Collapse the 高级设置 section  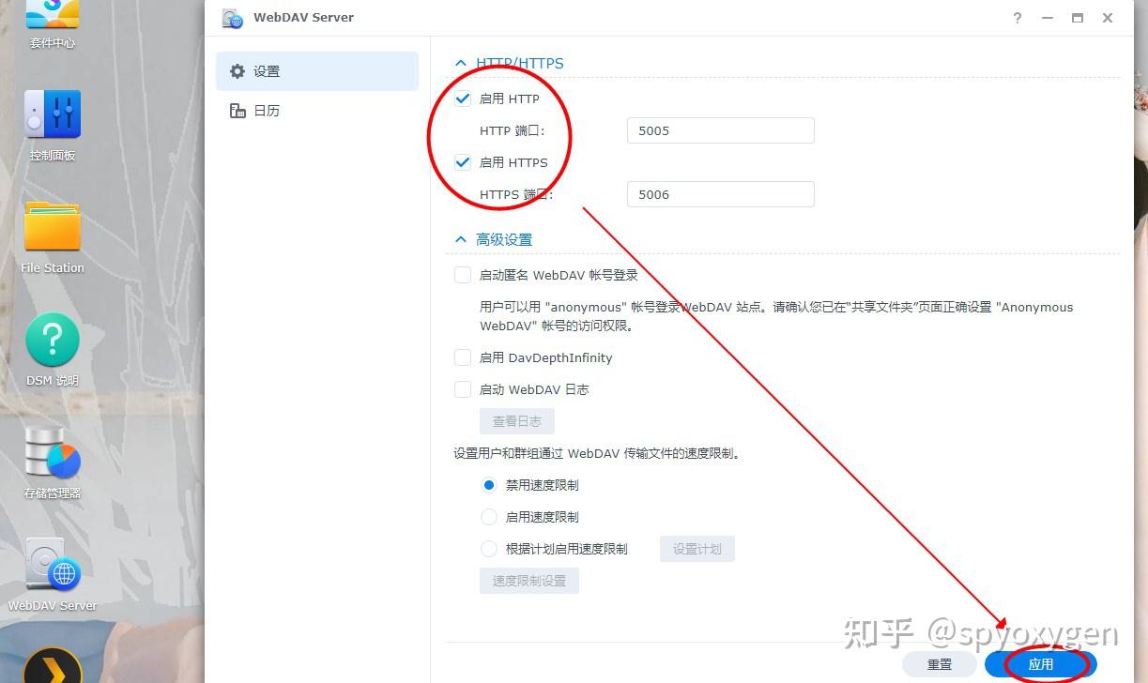460,238
